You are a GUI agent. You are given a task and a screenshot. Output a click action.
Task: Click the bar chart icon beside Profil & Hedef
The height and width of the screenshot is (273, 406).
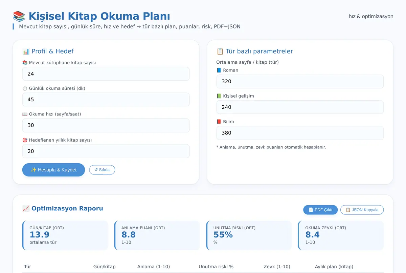coord(26,51)
